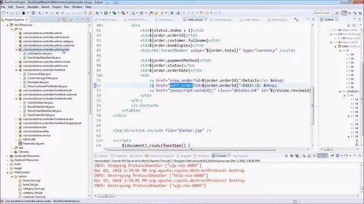Toggle Scroll Lock in console toolbar

click(x=309, y=156)
